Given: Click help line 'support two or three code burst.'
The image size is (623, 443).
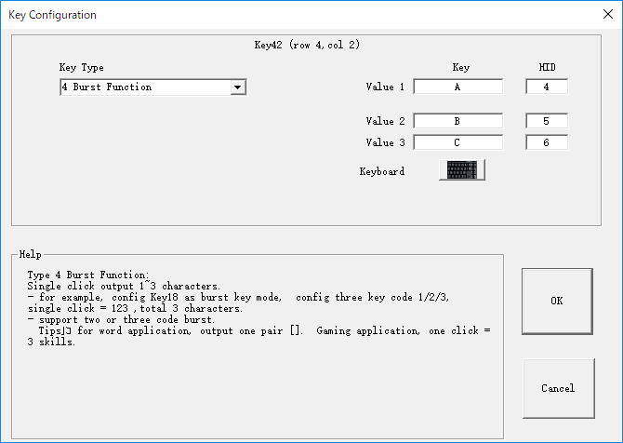Looking at the screenshot, I should 126,319.
